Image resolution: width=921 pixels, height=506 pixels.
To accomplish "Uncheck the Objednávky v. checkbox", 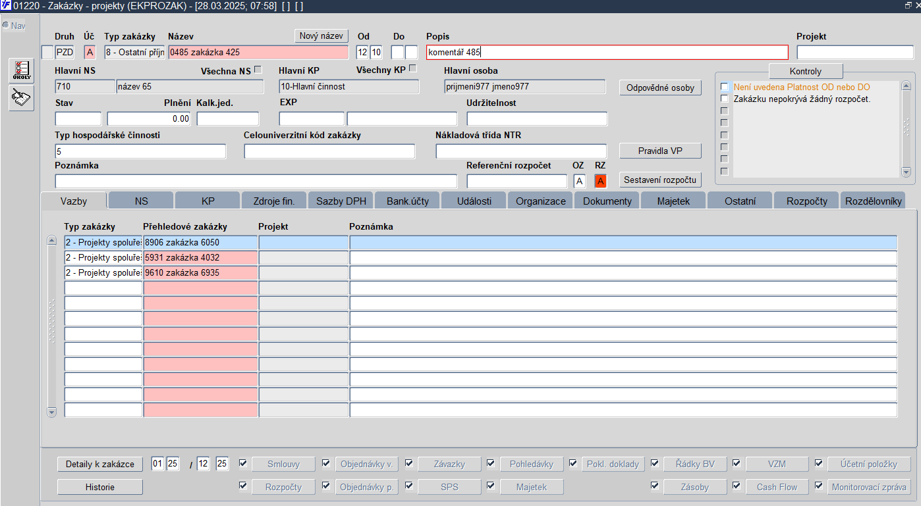I will coord(326,463).
